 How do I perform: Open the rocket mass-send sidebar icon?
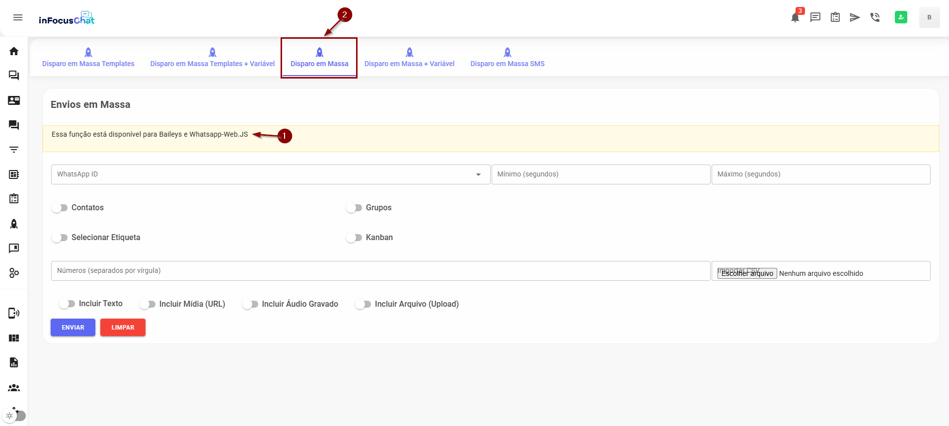pos(14,224)
